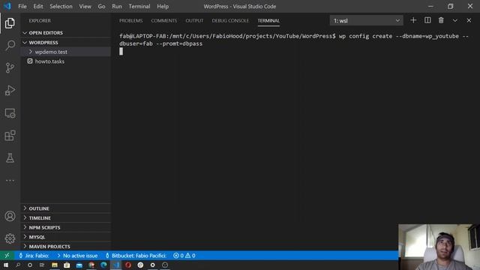Expand the NPM Scripts section
480x270 pixels.
[65, 227]
